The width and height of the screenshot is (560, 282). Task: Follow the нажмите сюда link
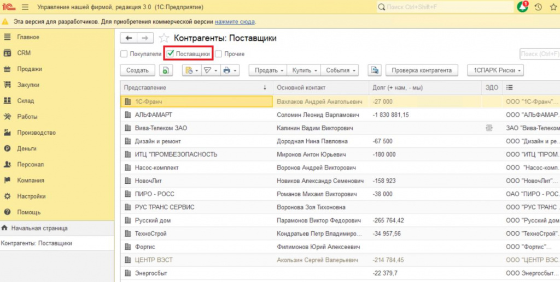235,22
